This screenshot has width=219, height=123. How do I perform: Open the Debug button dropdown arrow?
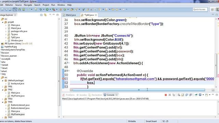[x=44, y=10]
